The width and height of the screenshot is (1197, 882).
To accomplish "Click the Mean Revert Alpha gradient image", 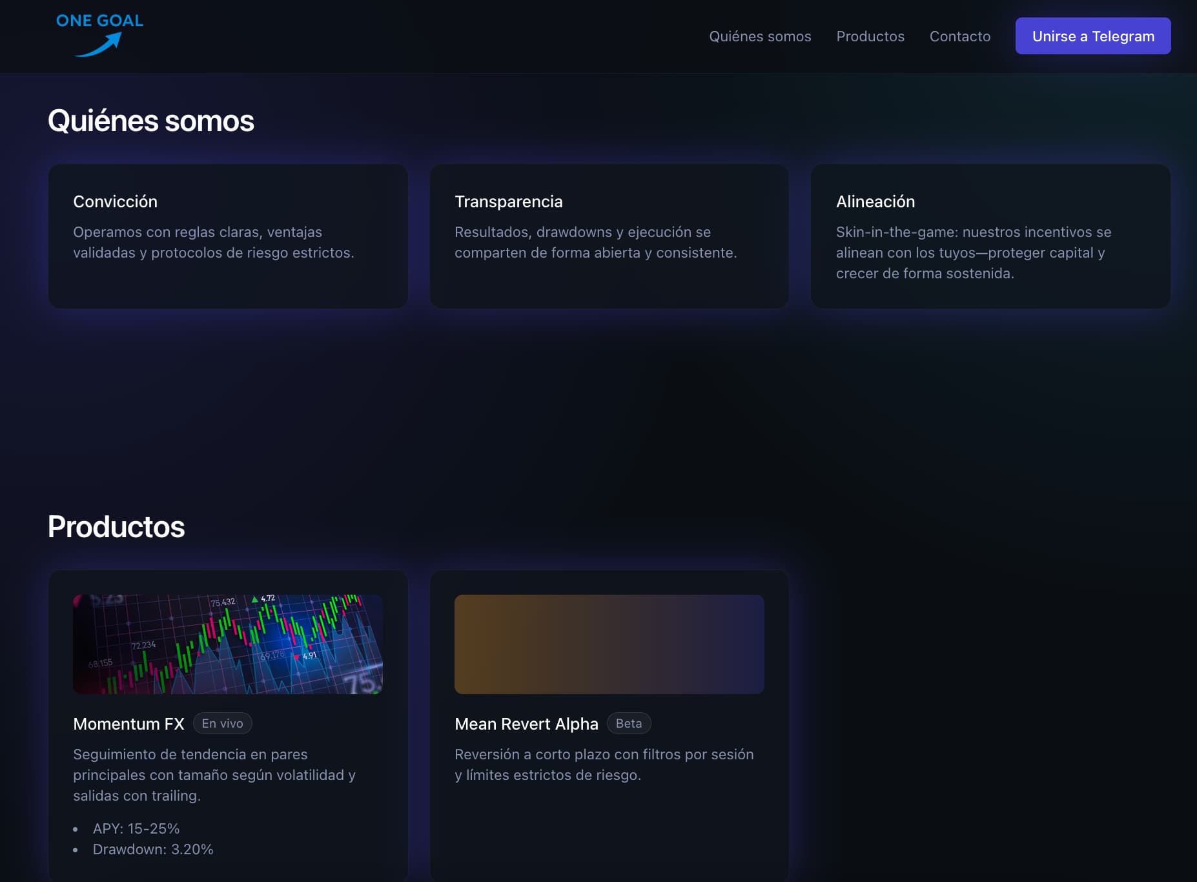I will (609, 644).
